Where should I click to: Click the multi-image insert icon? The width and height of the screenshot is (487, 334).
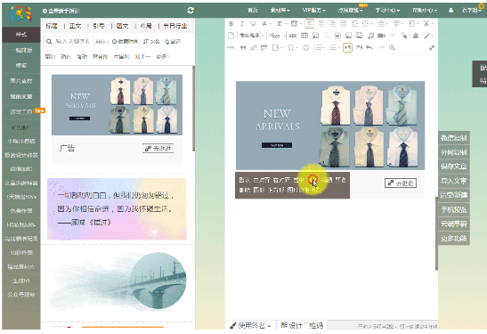(360, 36)
